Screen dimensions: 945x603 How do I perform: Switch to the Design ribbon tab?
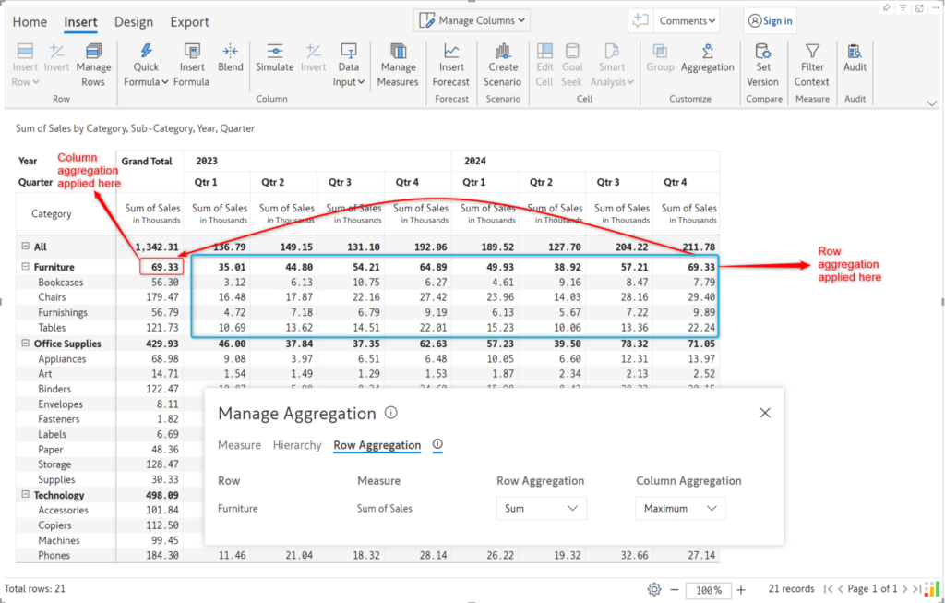coord(133,21)
